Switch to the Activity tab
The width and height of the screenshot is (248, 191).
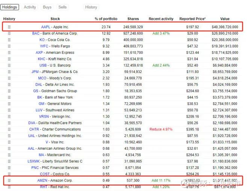pyautogui.click(x=30, y=7)
